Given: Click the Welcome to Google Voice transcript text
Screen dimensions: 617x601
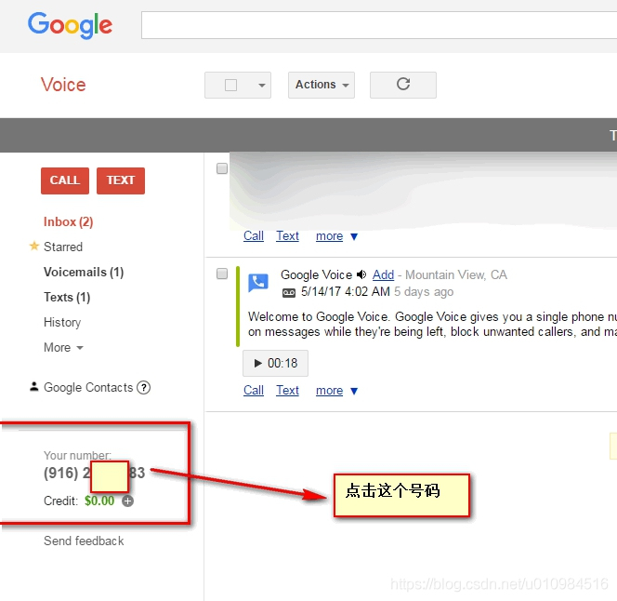Looking at the screenshot, I should tap(432, 324).
